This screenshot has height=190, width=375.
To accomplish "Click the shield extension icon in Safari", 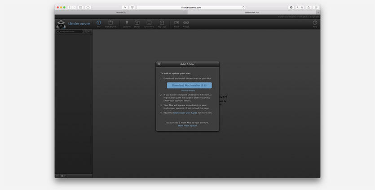I will click(132, 8).
